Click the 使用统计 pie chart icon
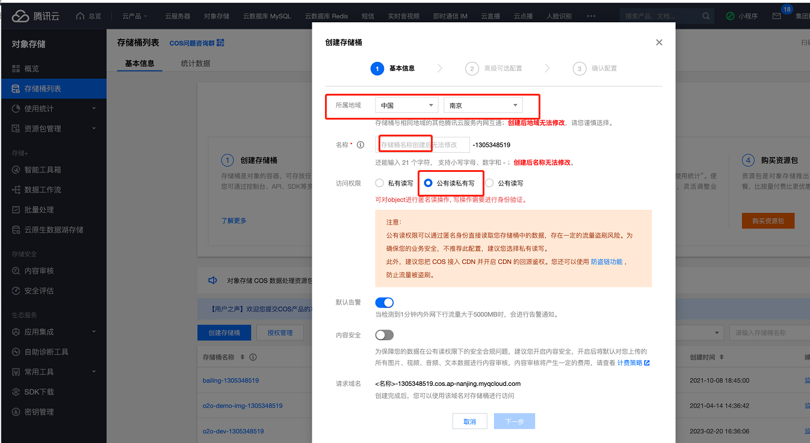810x443 pixels. point(16,109)
